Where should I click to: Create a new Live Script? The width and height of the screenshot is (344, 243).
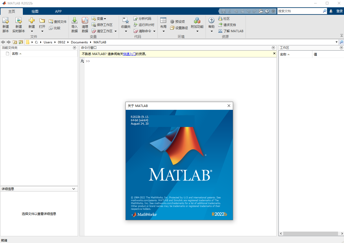tap(18, 21)
